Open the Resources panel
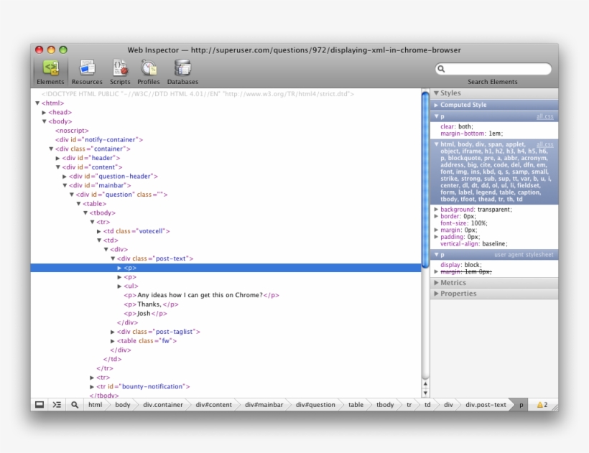The width and height of the screenshot is (589, 453). (x=87, y=68)
